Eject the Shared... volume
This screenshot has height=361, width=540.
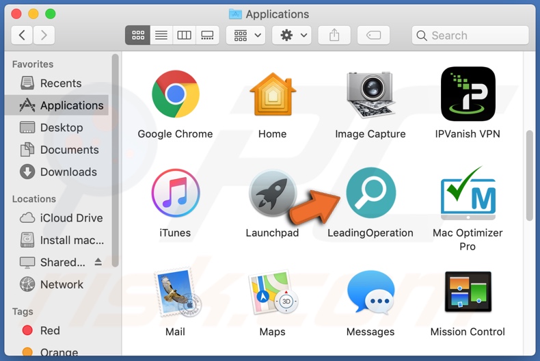point(98,262)
